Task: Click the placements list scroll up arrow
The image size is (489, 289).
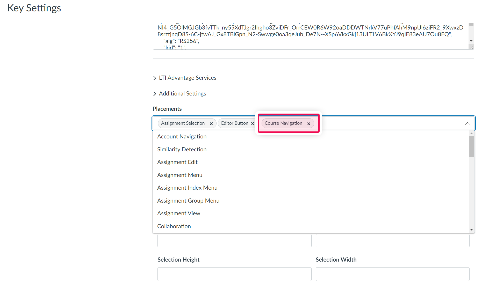Action: point(472,133)
